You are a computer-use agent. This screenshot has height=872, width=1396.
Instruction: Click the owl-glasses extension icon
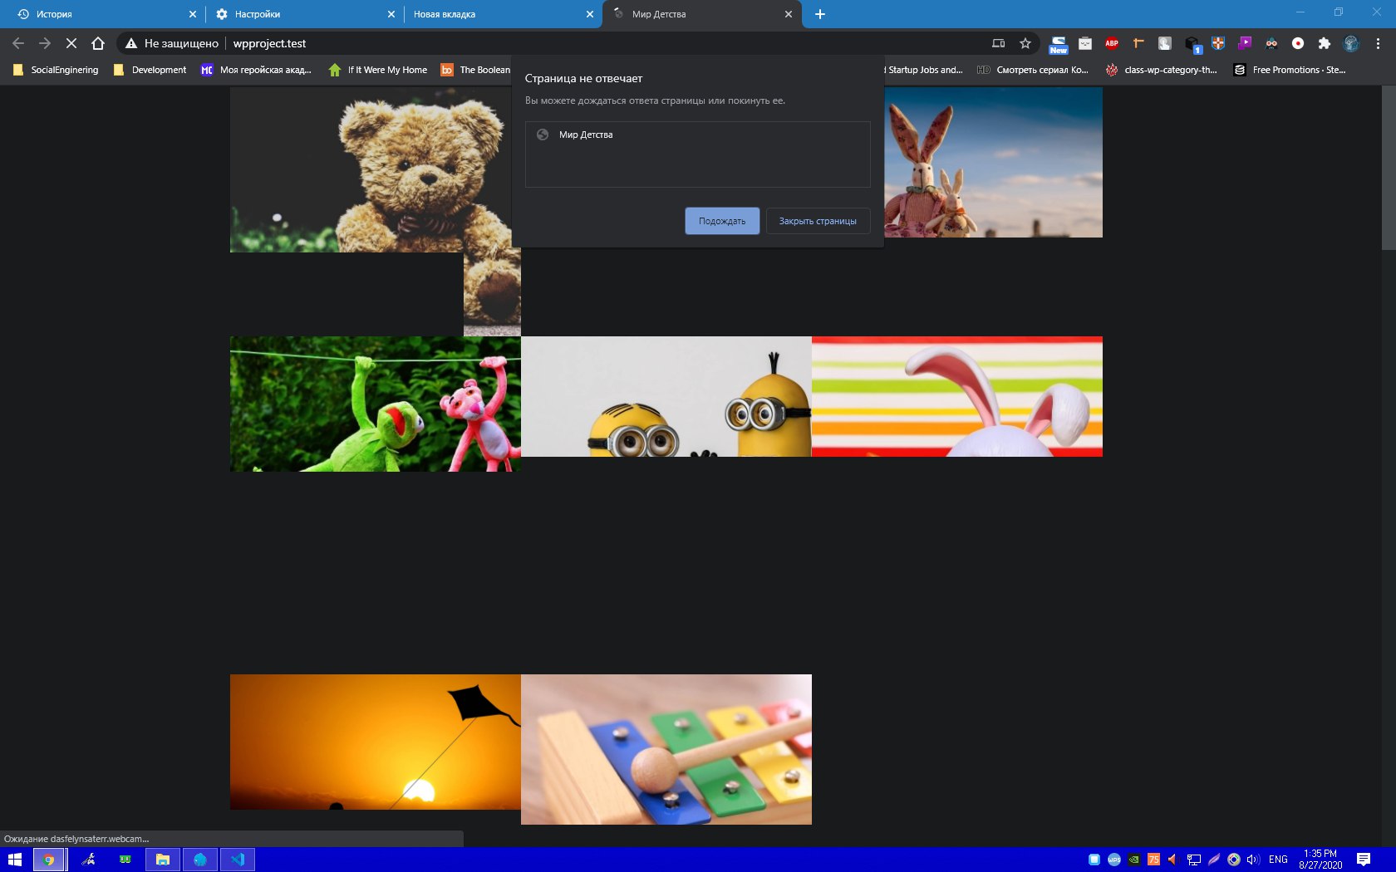click(x=1271, y=43)
